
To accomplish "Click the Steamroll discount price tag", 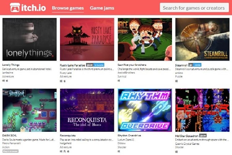I will point(195,65).
